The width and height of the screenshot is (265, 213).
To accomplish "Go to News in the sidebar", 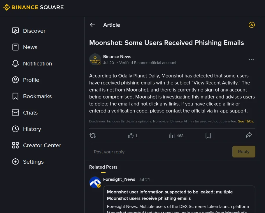I will pos(25,47).
